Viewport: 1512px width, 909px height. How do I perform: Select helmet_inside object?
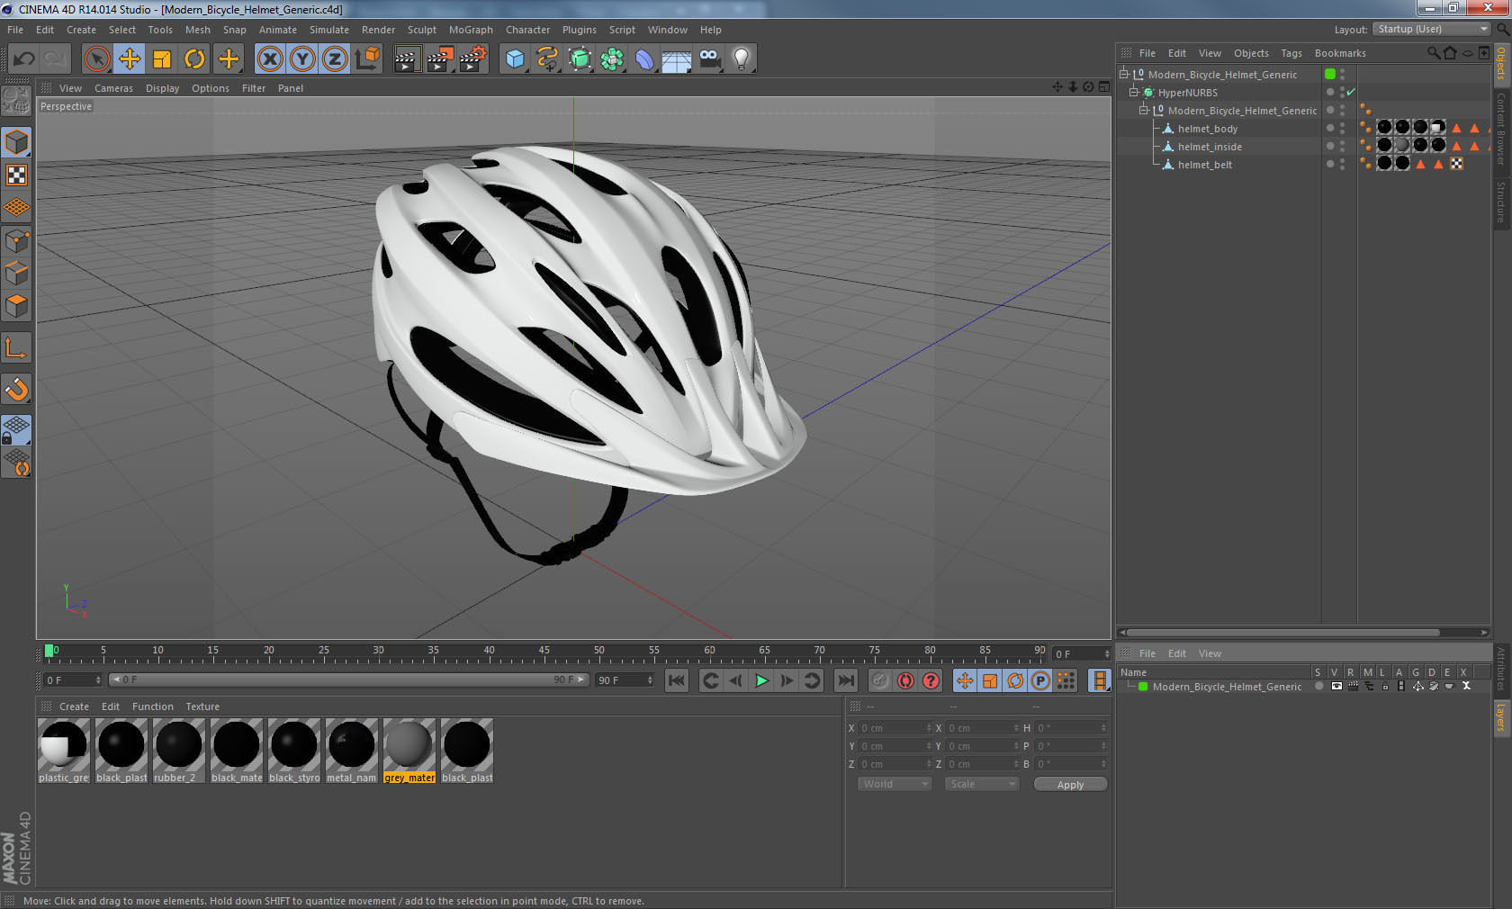pos(1210,147)
